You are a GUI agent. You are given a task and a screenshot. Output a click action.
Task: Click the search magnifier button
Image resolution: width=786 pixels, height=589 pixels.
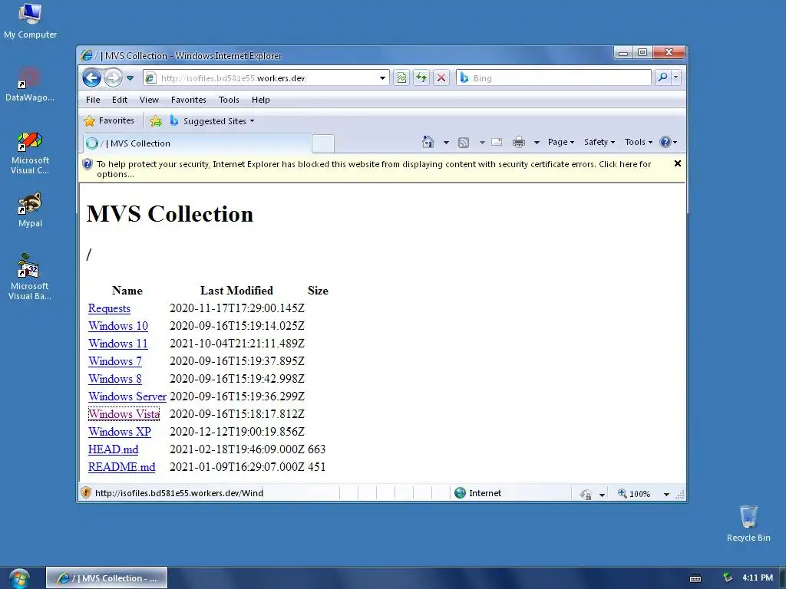(662, 77)
